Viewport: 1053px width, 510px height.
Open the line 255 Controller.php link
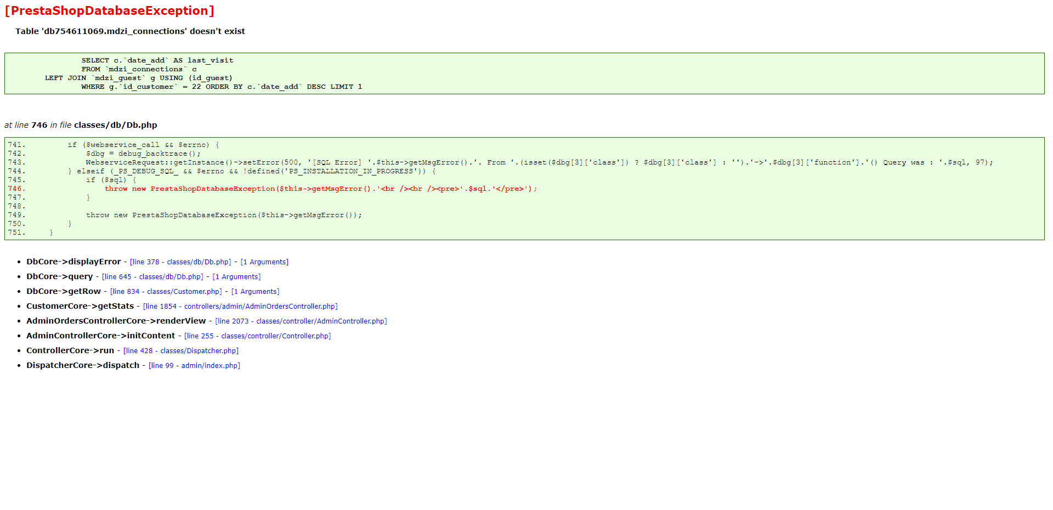(x=258, y=336)
